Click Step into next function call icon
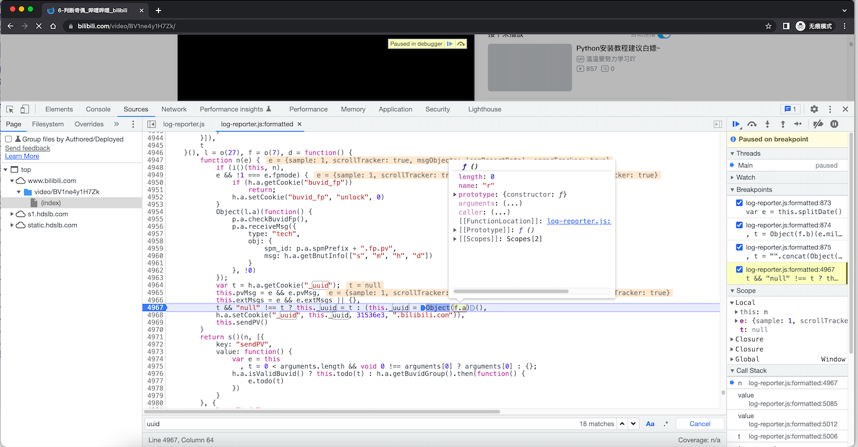This screenshot has height=447, width=858. click(767, 124)
